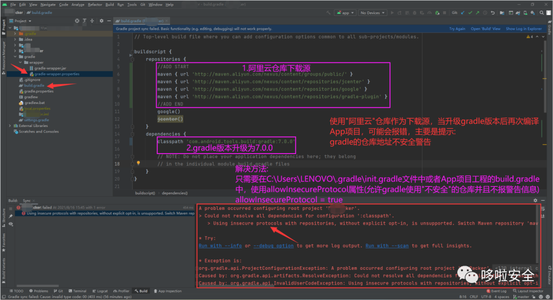The width and height of the screenshot is (553, 300).
Task: Click the Collapse All icon in Project panel
Action: (x=92, y=21)
